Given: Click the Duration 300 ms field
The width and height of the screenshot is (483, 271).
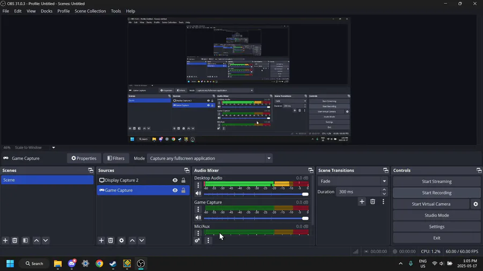Looking at the screenshot, I should point(358,192).
